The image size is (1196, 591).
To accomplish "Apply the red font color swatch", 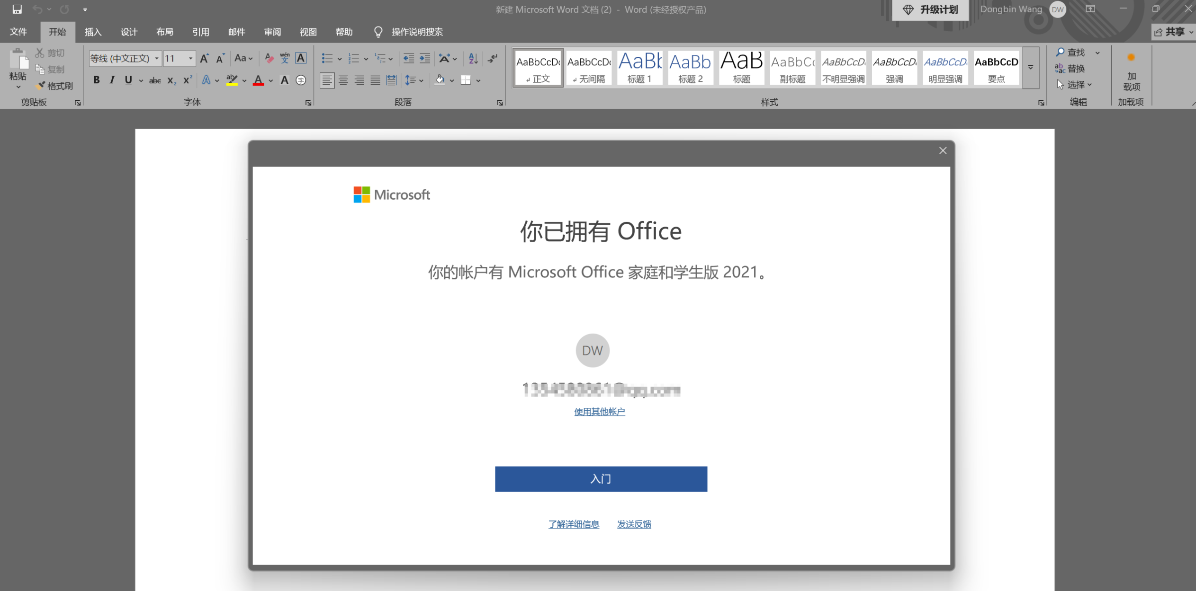I will (x=258, y=80).
